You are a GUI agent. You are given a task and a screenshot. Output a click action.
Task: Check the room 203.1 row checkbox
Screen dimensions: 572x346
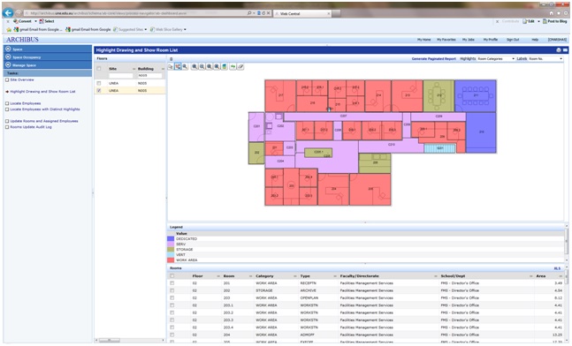point(172,305)
